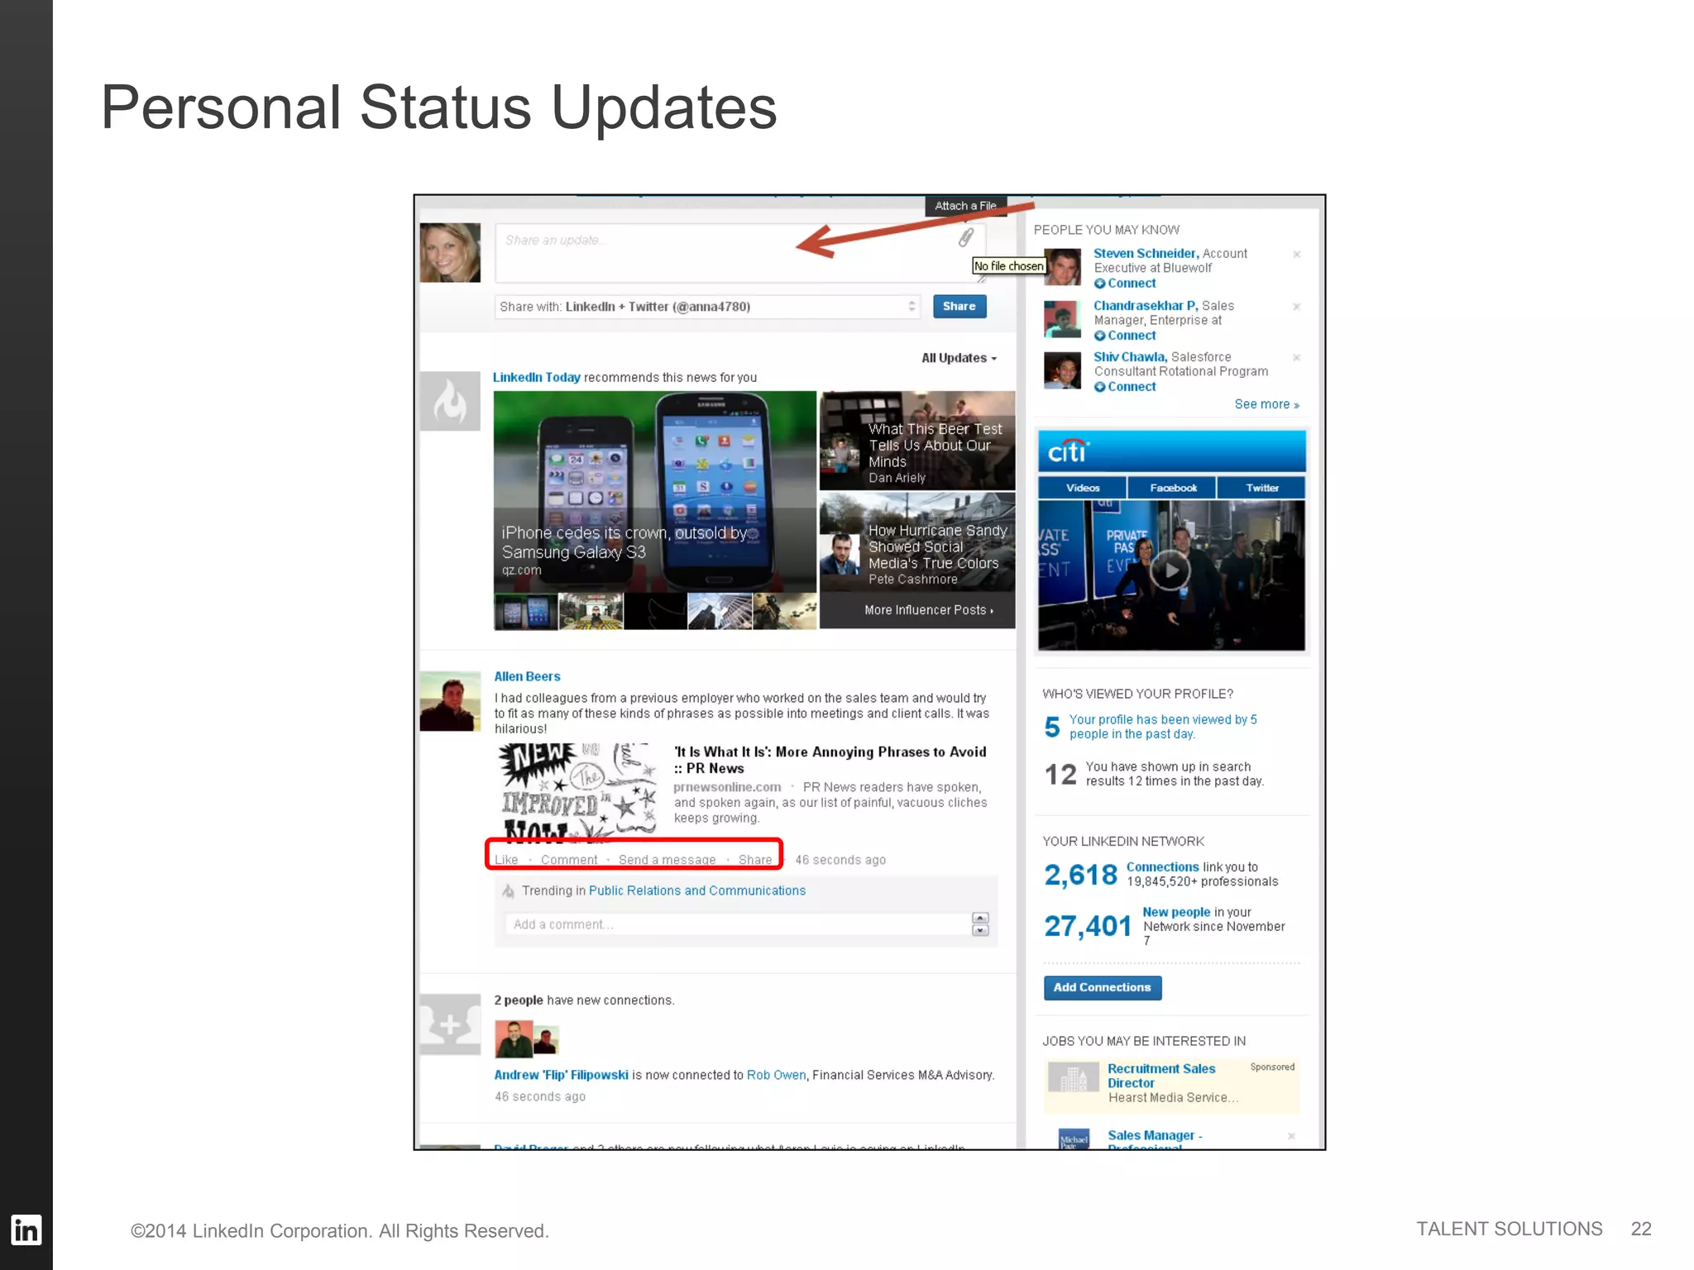Dismiss Shiv Chawla suggestion with X
This screenshot has height=1270, width=1694.
click(x=1297, y=357)
